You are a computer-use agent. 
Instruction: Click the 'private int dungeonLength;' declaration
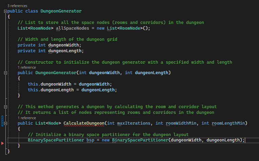pyautogui.click(x=51, y=51)
